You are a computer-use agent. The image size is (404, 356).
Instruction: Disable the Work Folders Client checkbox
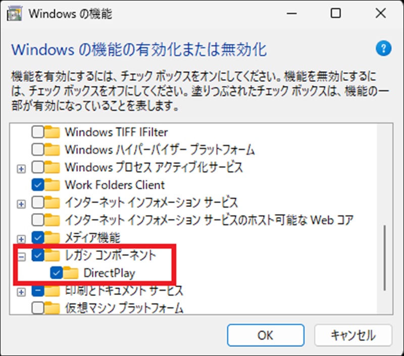pos(38,184)
